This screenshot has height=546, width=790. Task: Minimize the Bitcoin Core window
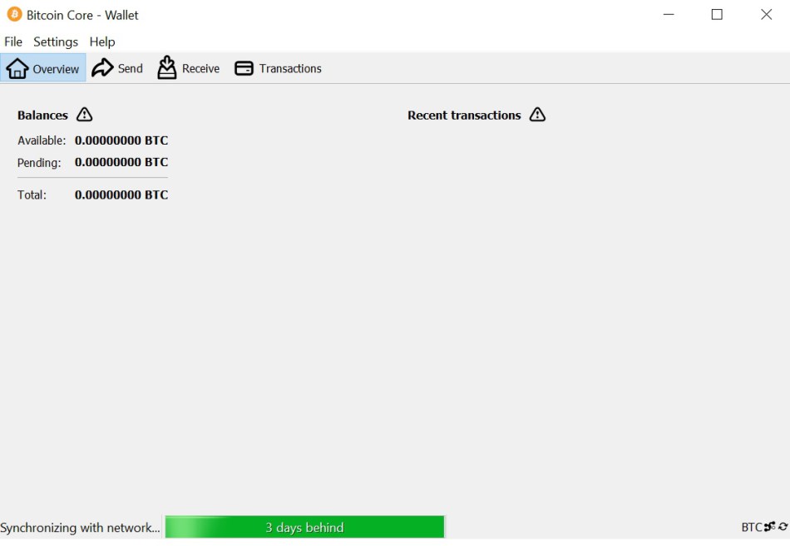[x=669, y=15]
